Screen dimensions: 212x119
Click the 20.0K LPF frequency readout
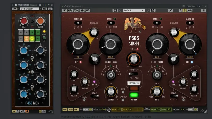click(190, 57)
